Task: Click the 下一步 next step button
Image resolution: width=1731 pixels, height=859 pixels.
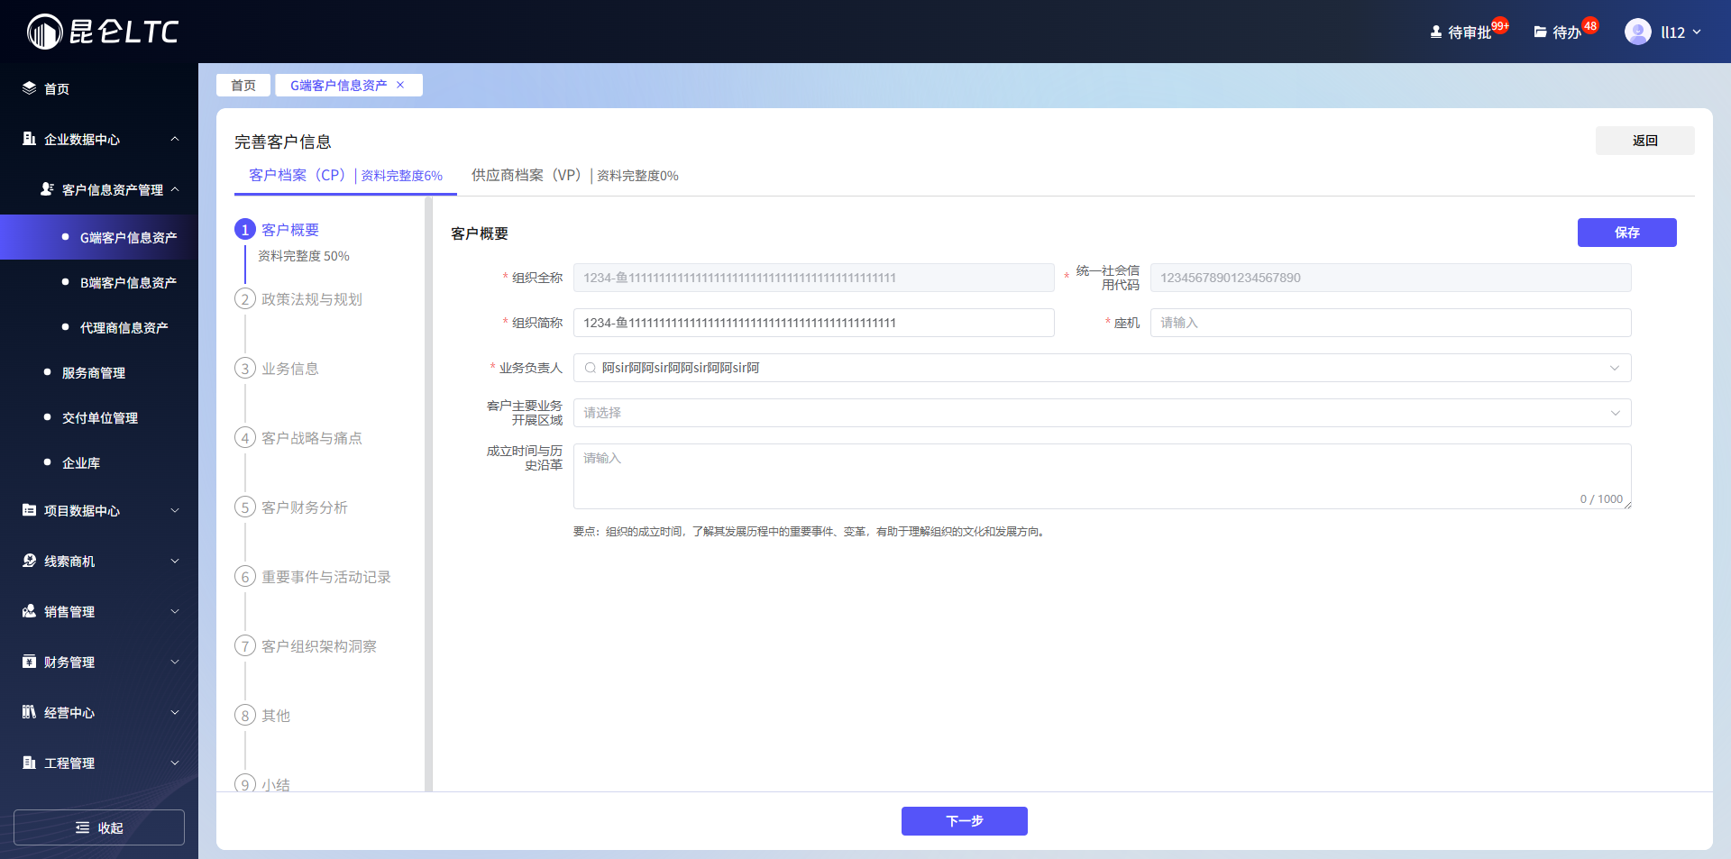Action: pyautogui.click(x=964, y=821)
